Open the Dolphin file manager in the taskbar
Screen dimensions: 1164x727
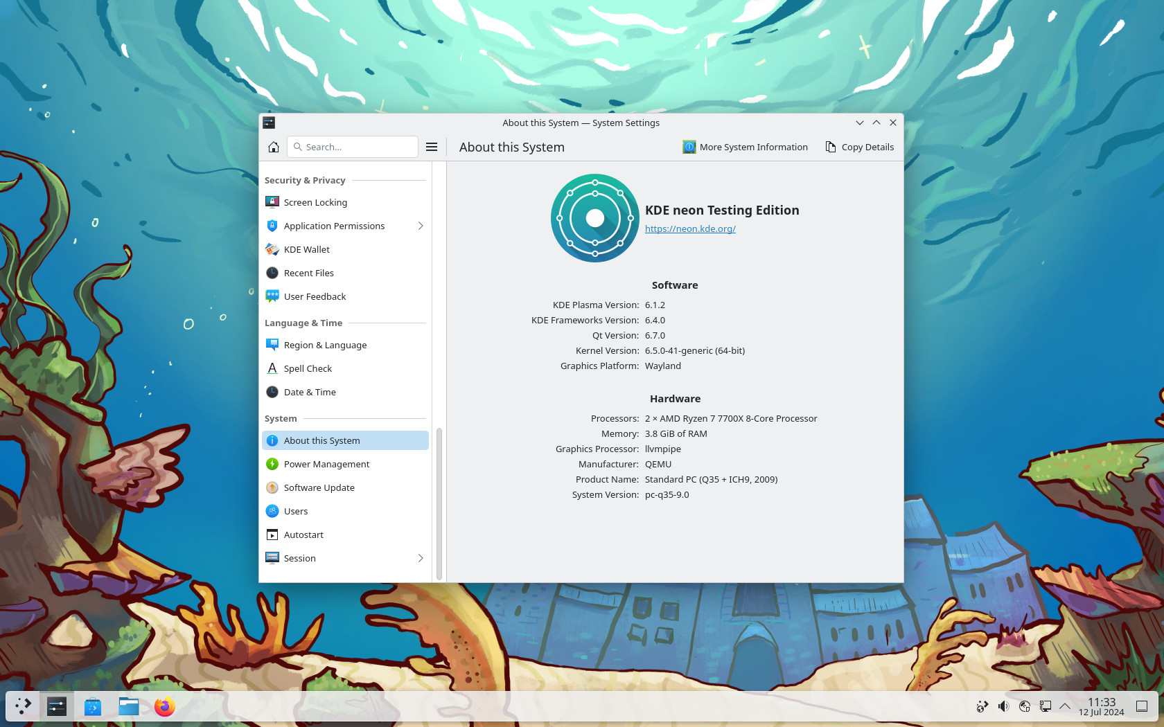[x=129, y=706]
